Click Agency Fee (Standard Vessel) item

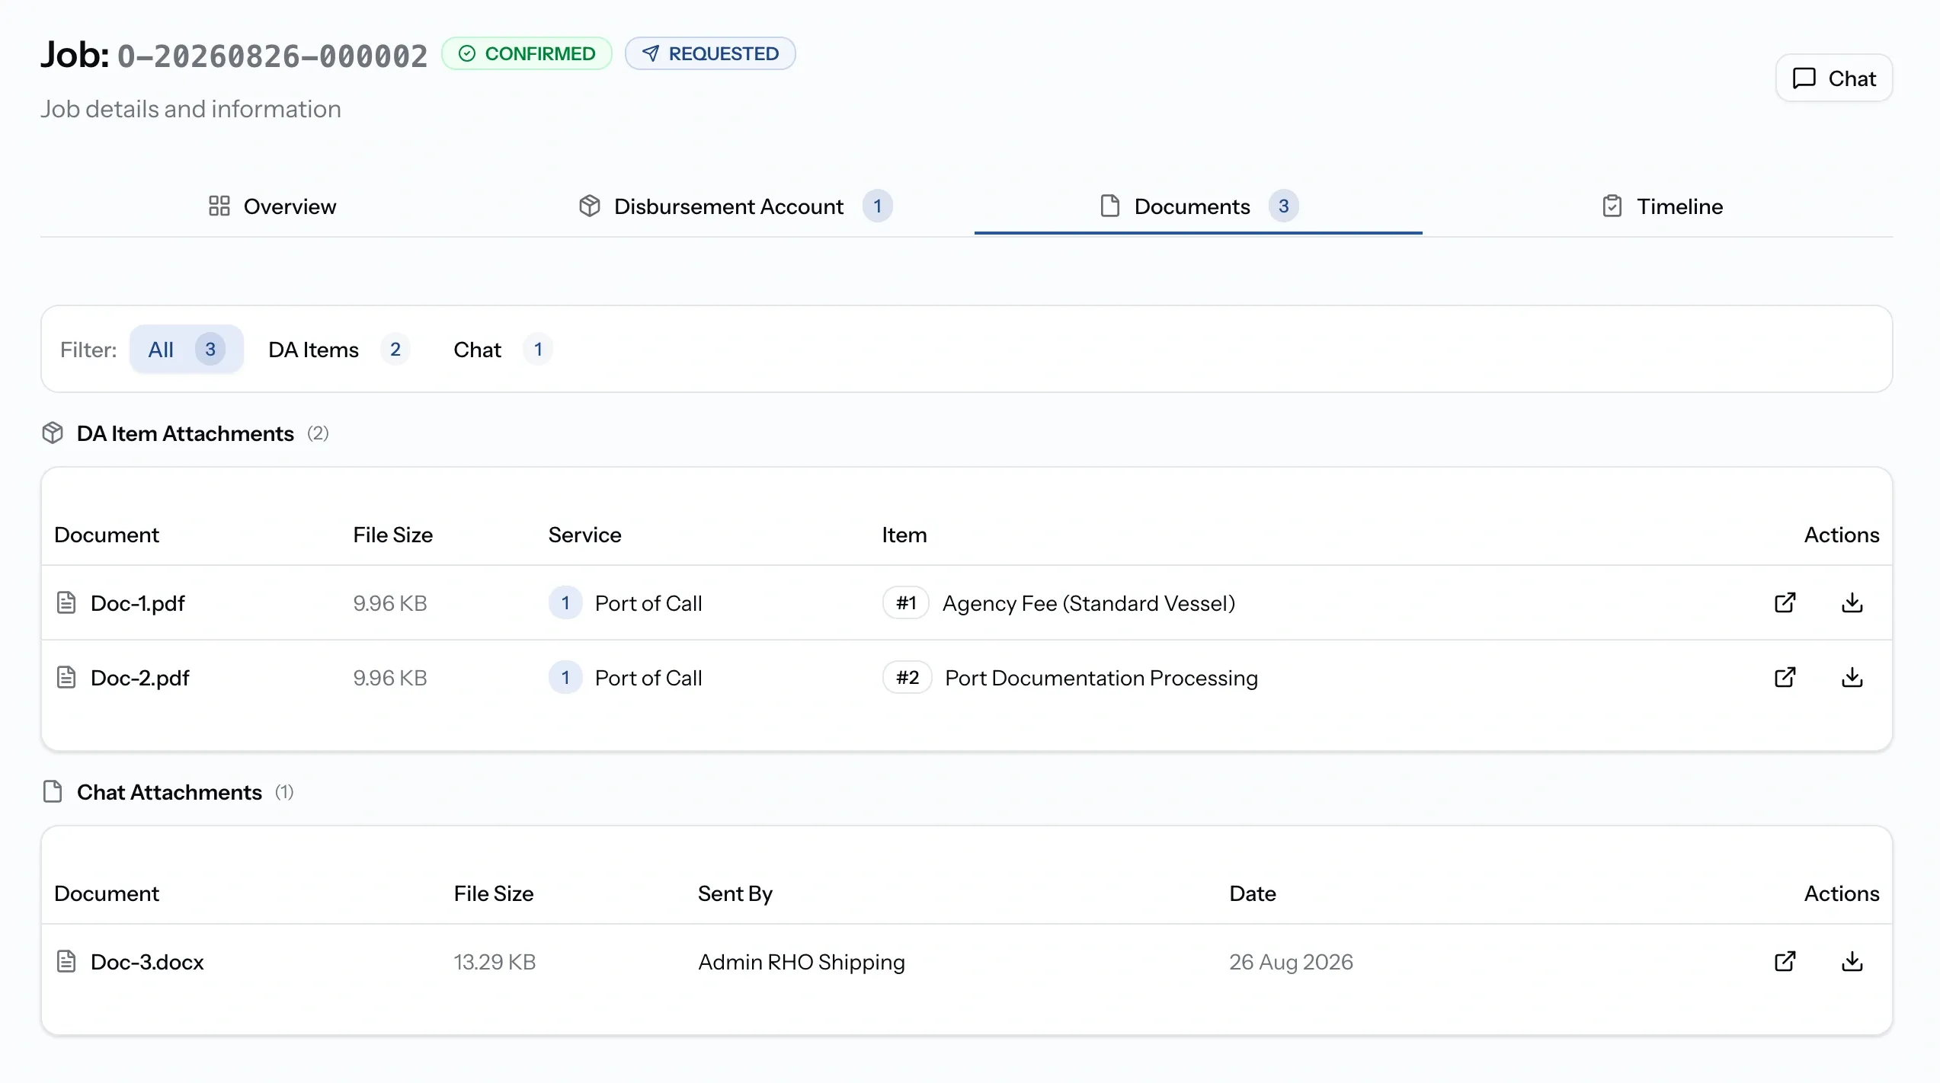coord(1089,603)
